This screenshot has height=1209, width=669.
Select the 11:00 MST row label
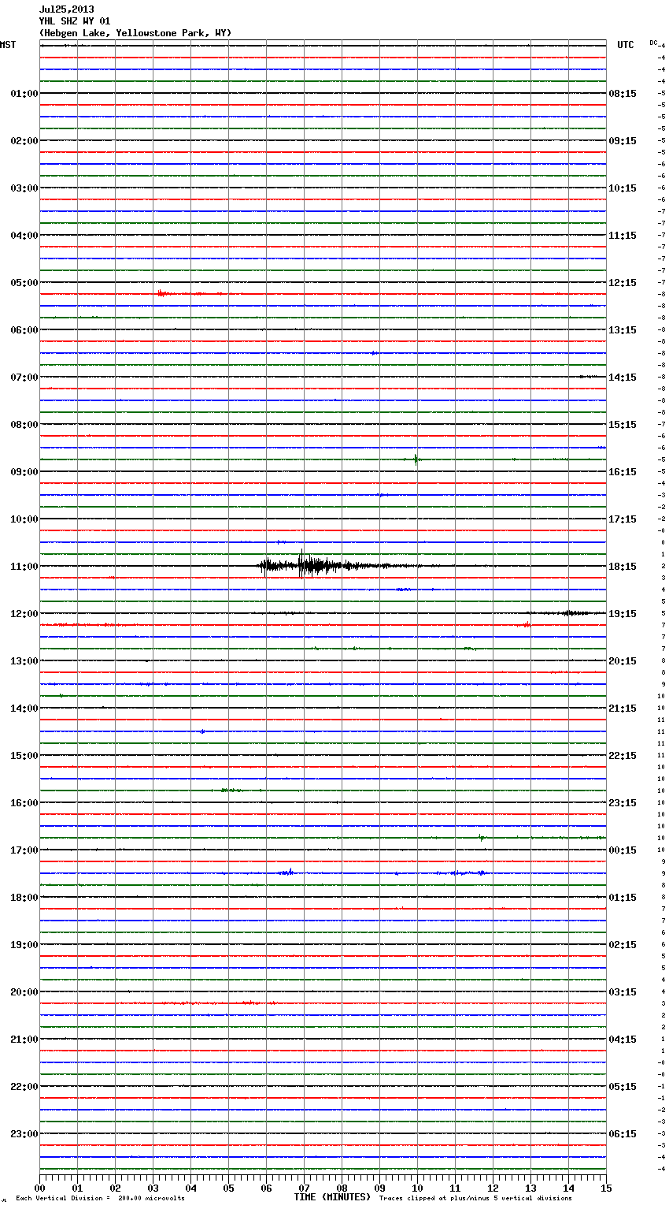point(24,567)
